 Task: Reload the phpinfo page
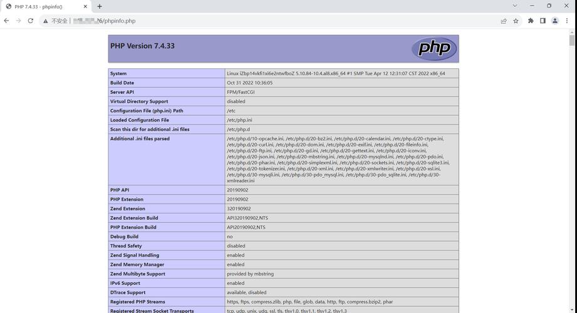30,21
